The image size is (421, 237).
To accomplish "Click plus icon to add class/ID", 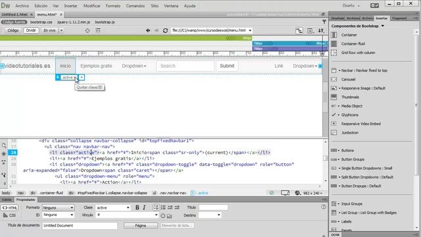I will click(x=82, y=78).
